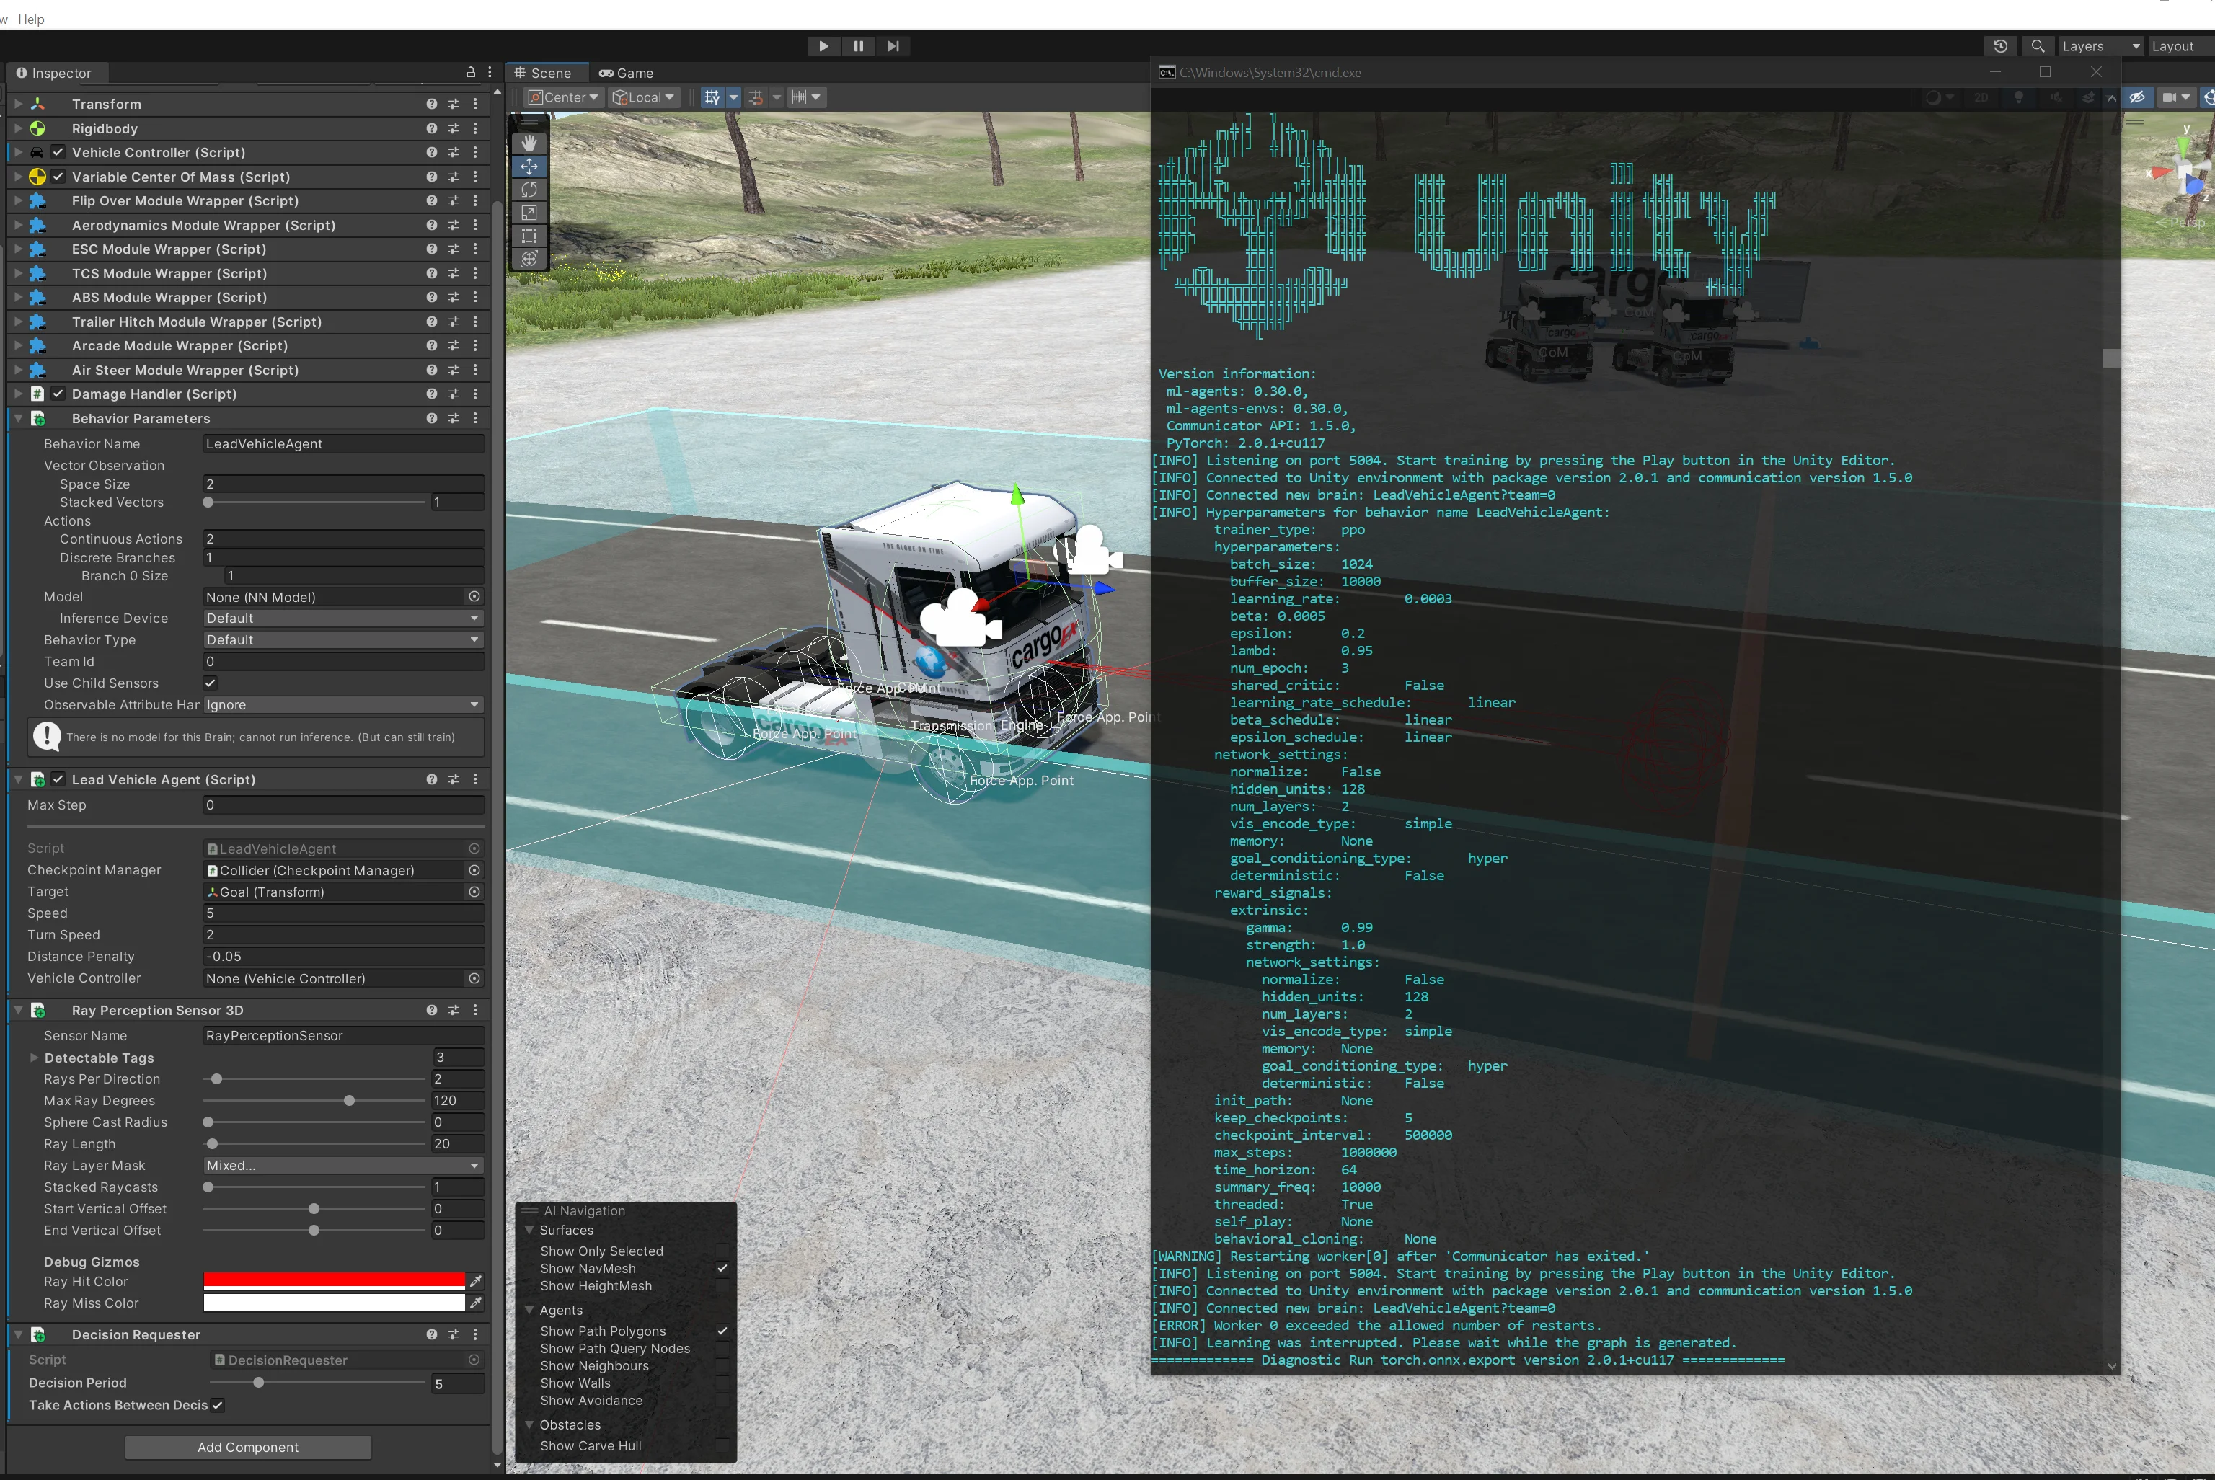Open the Behavior Type dropdown

click(x=343, y=640)
